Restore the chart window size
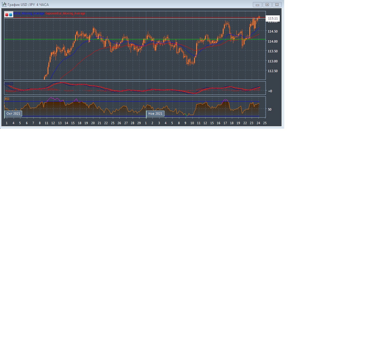Viewport: 374px width, 363px height. pyautogui.click(x=267, y=5)
